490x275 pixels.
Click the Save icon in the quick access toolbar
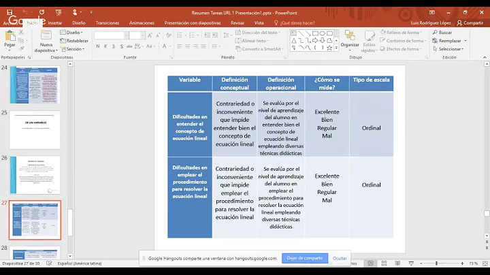pos(10,12)
